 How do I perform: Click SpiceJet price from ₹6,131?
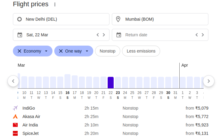(x=197, y=133)
